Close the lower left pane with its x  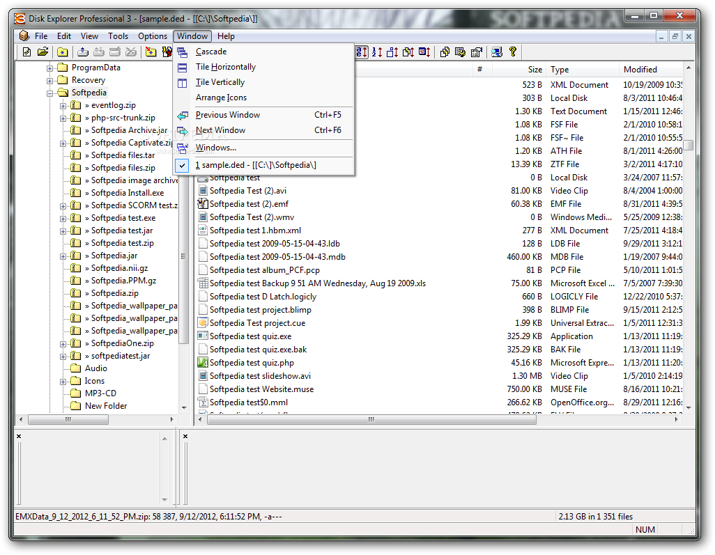(19, 436)
